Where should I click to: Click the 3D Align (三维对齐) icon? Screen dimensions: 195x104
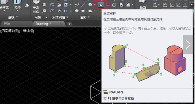coord(101,5)
